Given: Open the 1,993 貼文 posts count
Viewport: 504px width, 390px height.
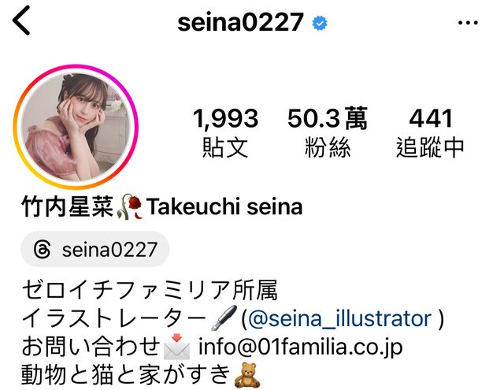Looking at the screenshot, I should 225,132.
